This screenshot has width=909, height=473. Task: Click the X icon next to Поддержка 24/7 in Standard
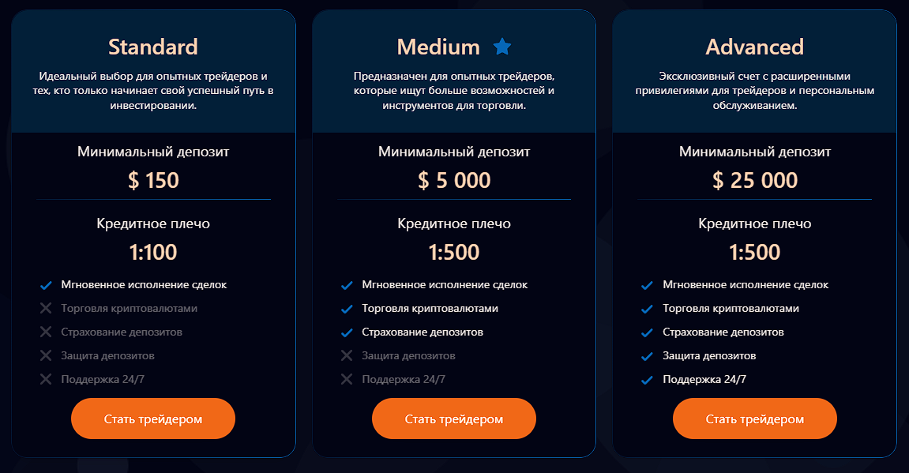point(45,380)
